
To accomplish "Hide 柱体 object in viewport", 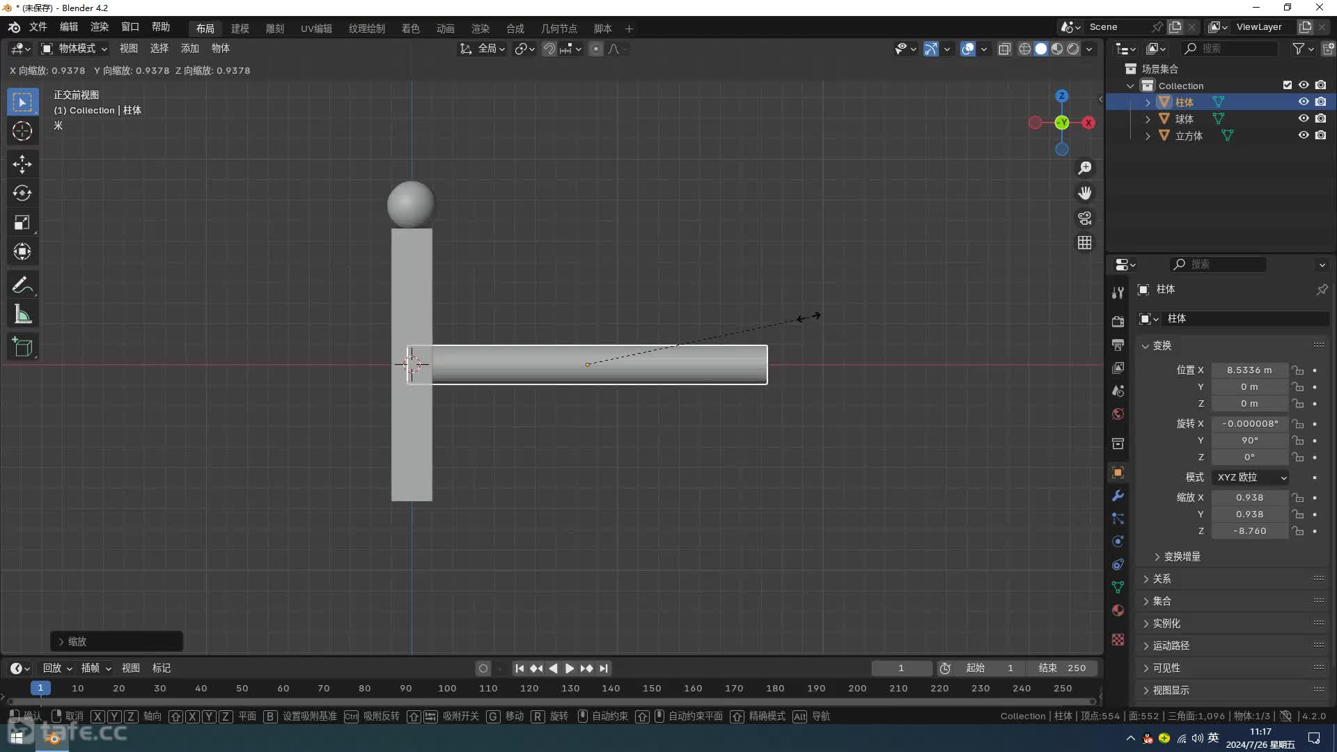I will click(1304, 102).
